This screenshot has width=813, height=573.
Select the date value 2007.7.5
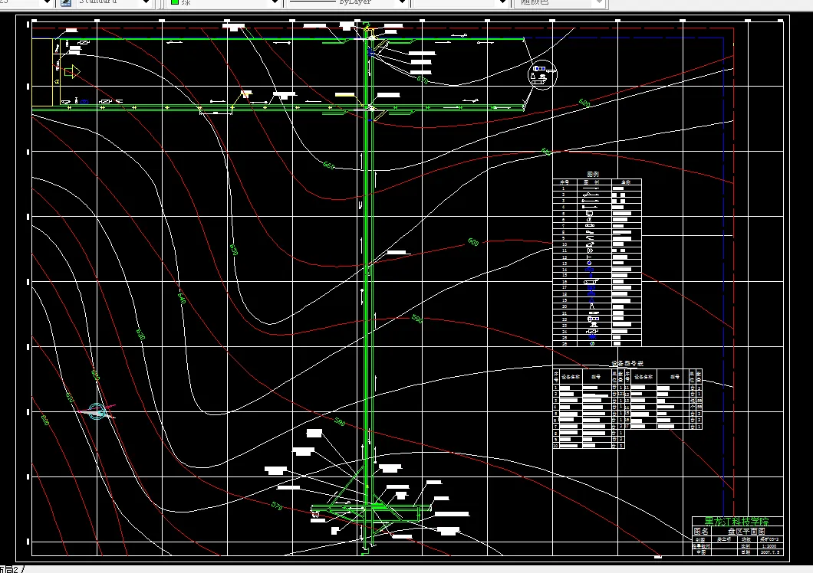point(769,552)
